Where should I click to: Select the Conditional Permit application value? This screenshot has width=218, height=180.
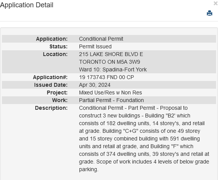tap(101, 39)
